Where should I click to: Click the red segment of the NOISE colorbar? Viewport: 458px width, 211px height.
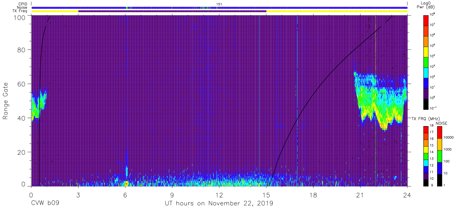click(x=439, y=132)
